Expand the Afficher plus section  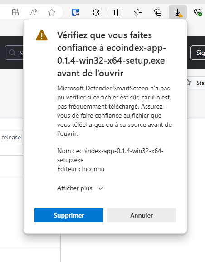point(80,188)
